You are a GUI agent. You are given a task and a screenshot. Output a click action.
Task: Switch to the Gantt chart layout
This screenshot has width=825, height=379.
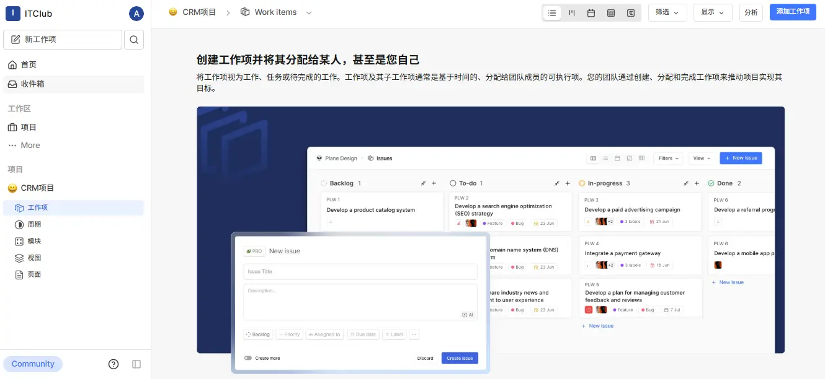pos(631,13)
